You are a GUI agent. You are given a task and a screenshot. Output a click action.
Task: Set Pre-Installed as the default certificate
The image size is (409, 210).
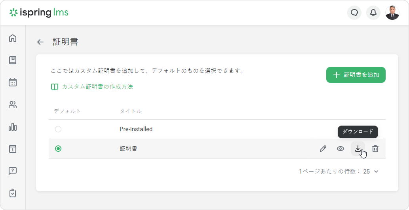[x=58, y=129]
